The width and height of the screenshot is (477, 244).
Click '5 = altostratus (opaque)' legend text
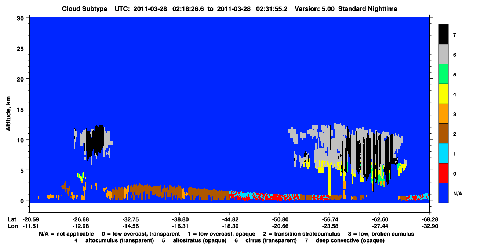pos(194,240)
